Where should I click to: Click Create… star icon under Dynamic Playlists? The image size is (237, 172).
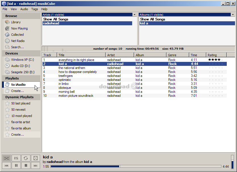(x=7, y=135)
